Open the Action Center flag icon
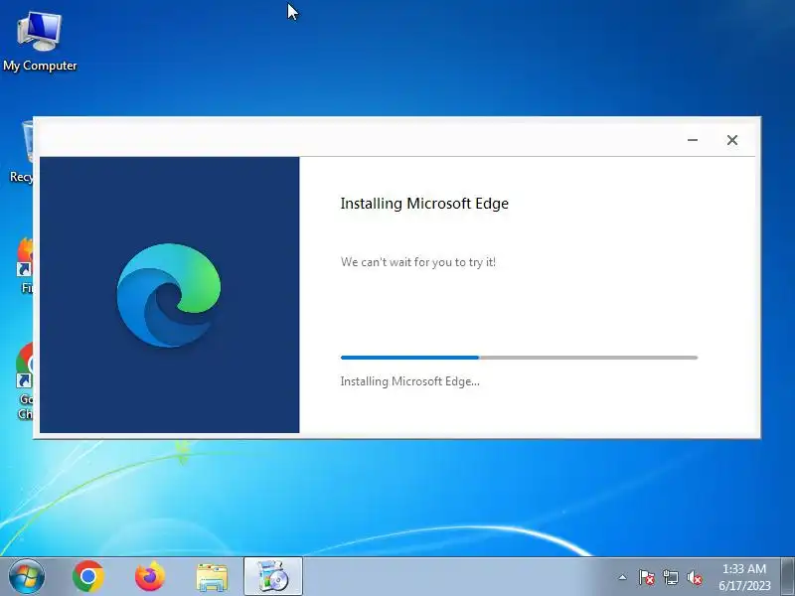 click(647, 577)
